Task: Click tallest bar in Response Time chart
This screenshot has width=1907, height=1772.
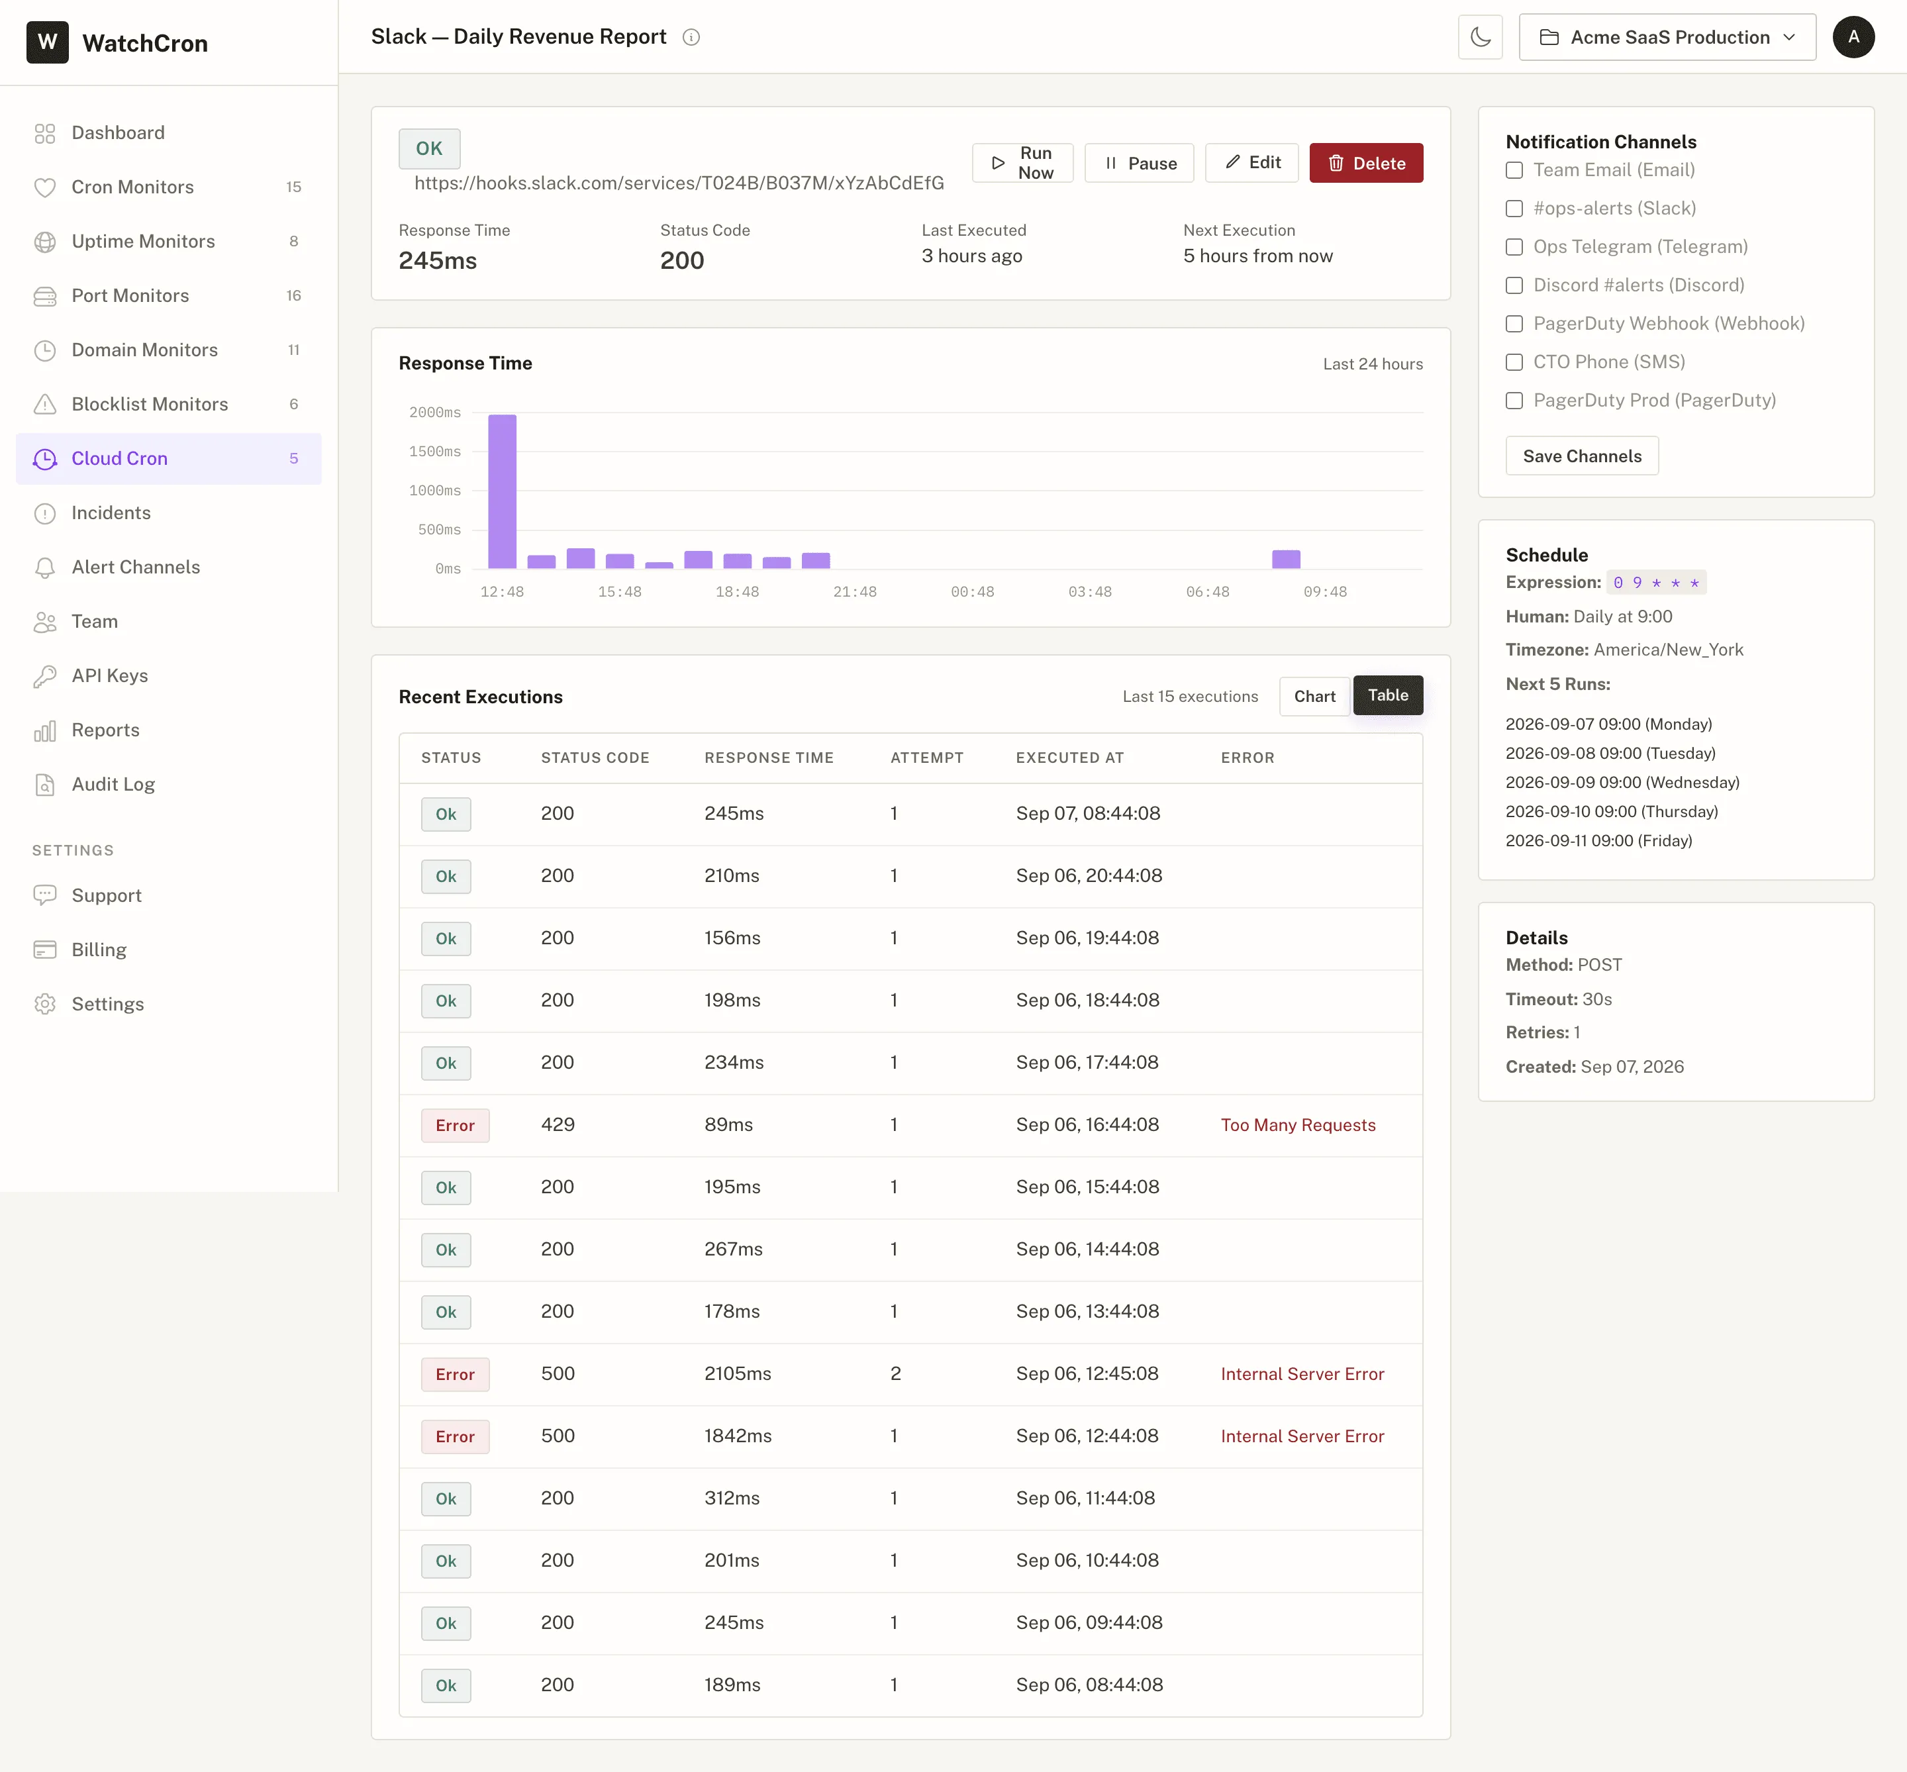Action: point(503,492)
